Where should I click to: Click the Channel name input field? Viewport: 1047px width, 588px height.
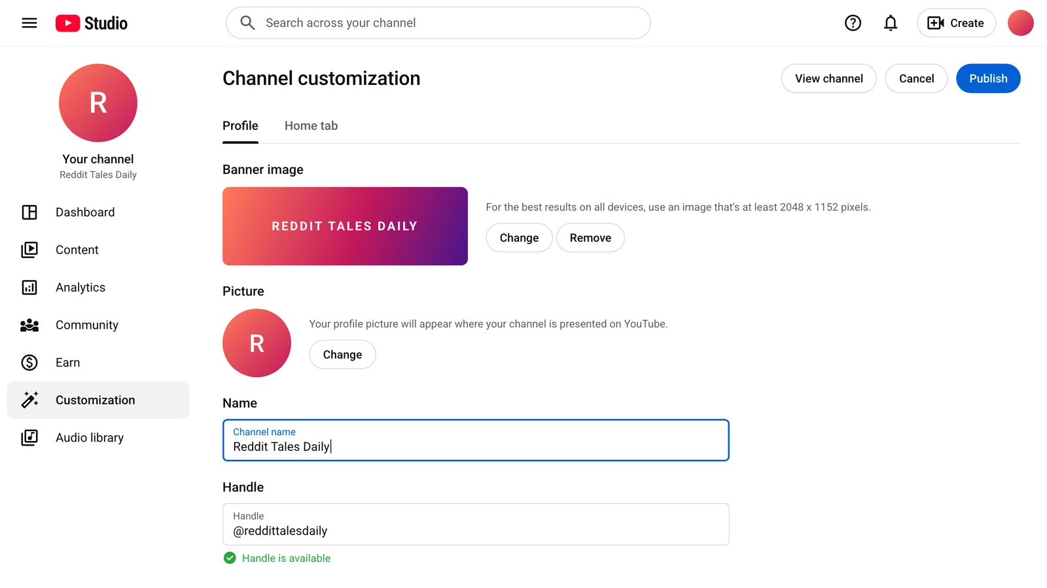pos(476,440)
